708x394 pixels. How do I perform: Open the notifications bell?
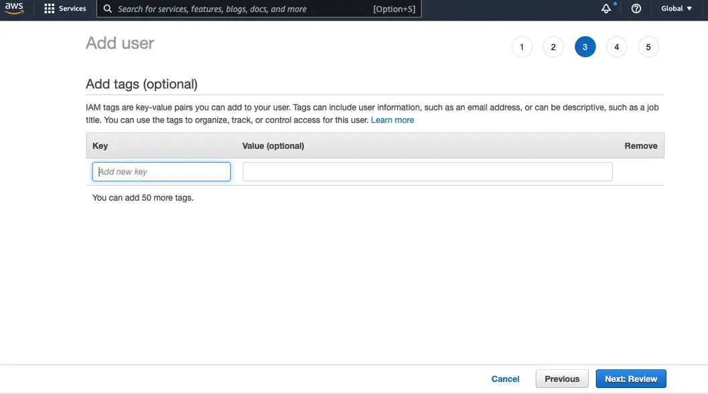point(606,9)
